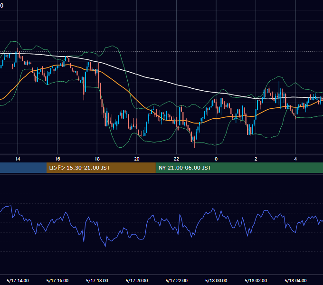
Task: Click the 5/17 22:00 time label
Action: tap(177, 280)
